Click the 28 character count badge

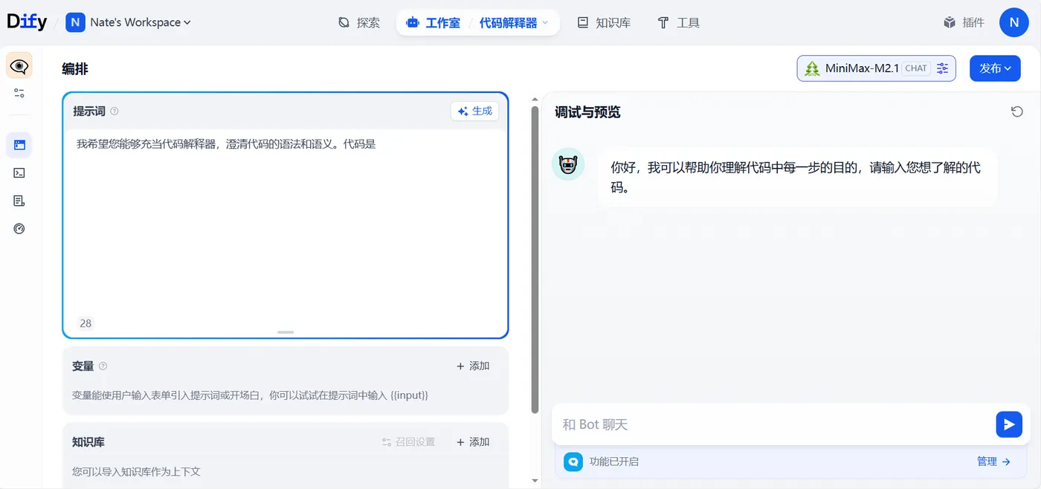point(86,323)
